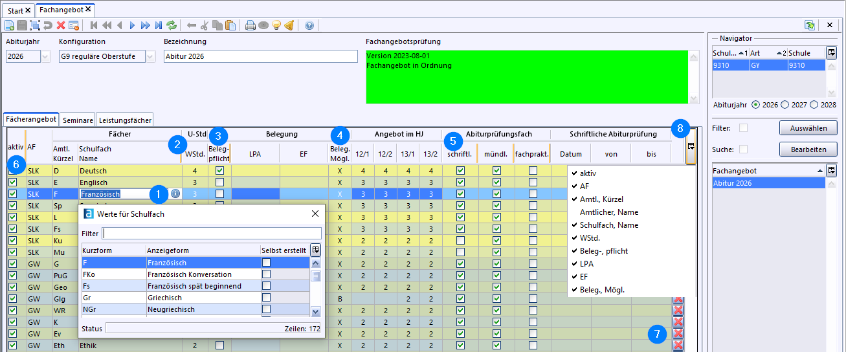This screenshot has height=352, width=846.
Task: Go to next record (blue right arrow)
Action: coord(133,25)
